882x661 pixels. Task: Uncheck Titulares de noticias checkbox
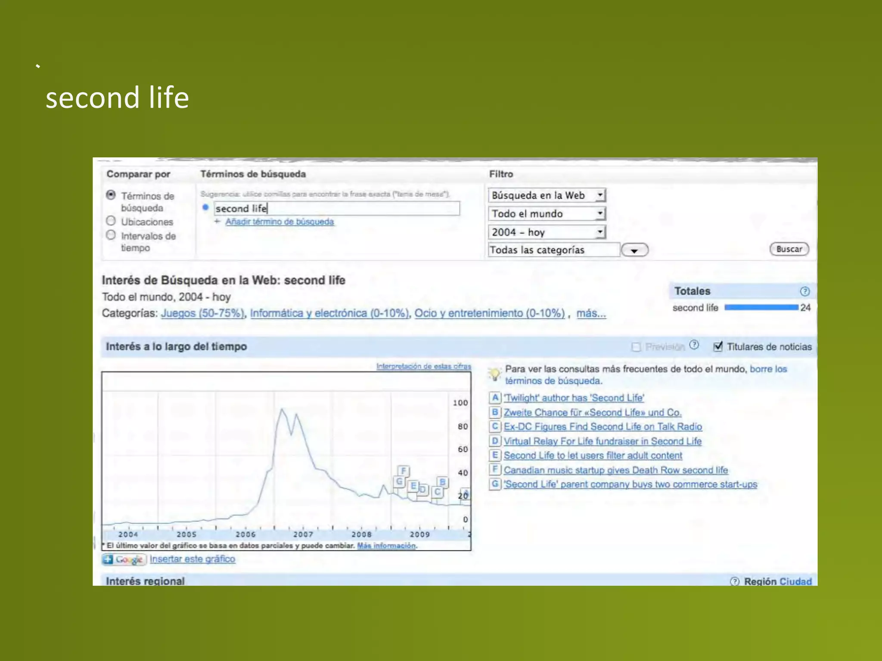pos(718,346)
